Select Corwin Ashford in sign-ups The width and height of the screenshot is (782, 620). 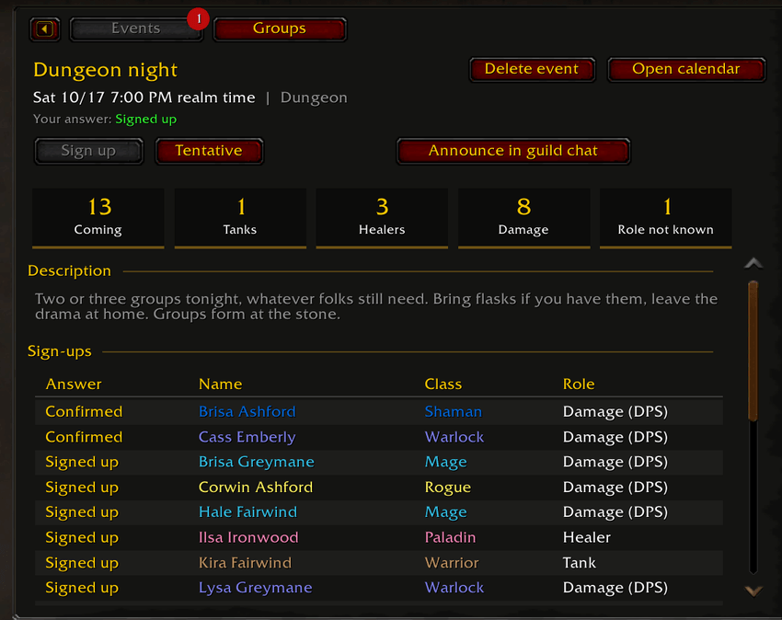[x=378, y=488]
